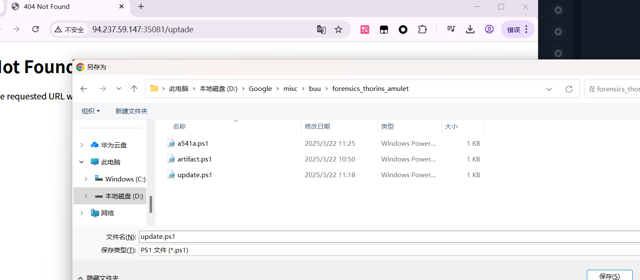The width and height of the screenshot is (640, 280).
Task: Open the address bar history dropdown arrow
Action: (549, 89)
